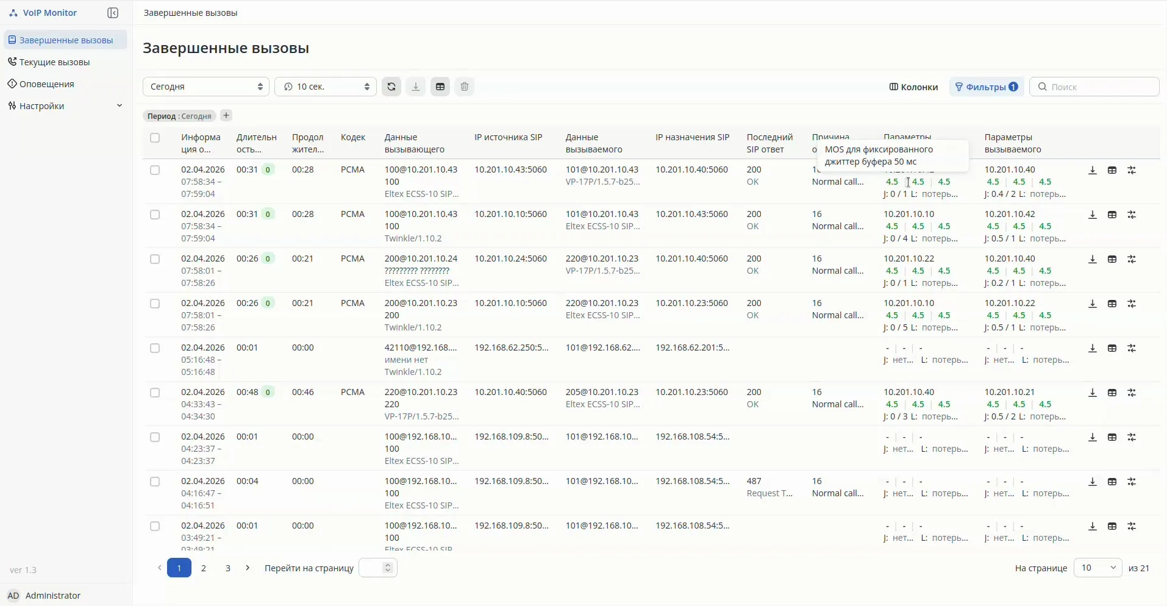
Task: Tick checkbox for the 05:16:48 call
Action: click(155, 348)
